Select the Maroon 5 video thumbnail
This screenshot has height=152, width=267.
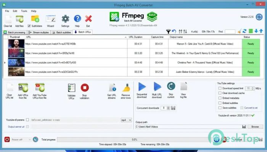click(16, 44)
